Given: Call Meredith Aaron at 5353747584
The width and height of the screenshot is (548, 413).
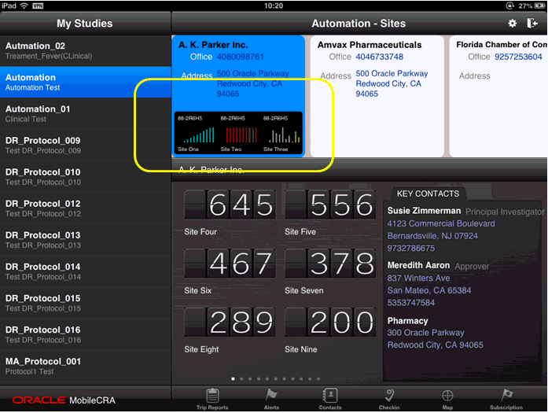Looking at the screenshot, I should pos(411,303).
